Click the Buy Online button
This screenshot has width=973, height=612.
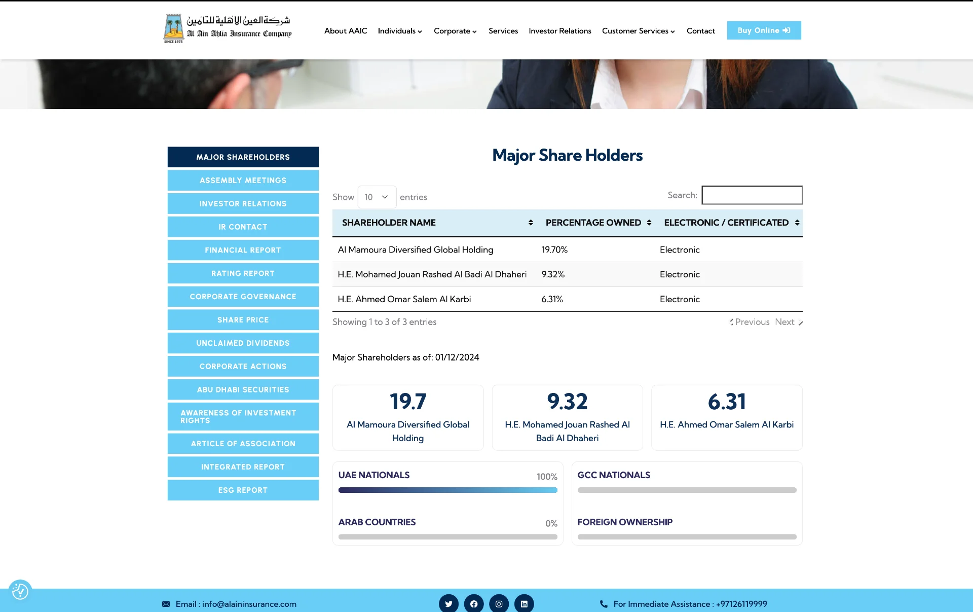(x=764, y=30)
